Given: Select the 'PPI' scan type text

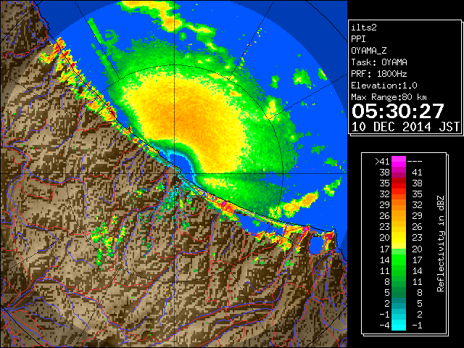Looking at the screenshot, I should [358, 39].
